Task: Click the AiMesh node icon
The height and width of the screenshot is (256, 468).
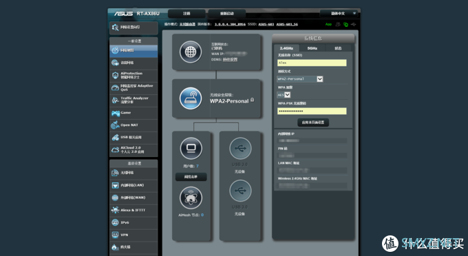Action: 191,198
